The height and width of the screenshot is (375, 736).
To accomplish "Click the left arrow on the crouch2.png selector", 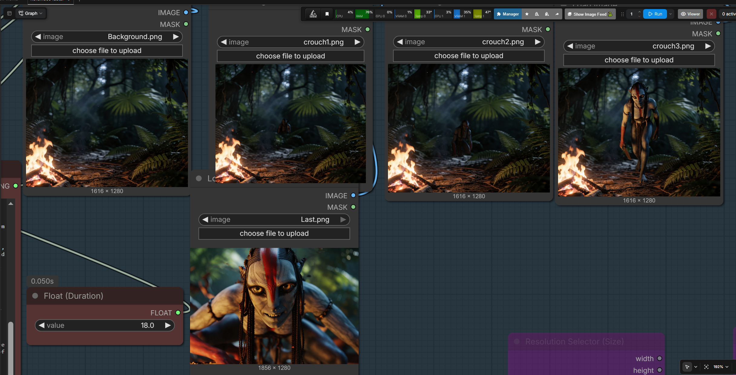I will [400, 42].
